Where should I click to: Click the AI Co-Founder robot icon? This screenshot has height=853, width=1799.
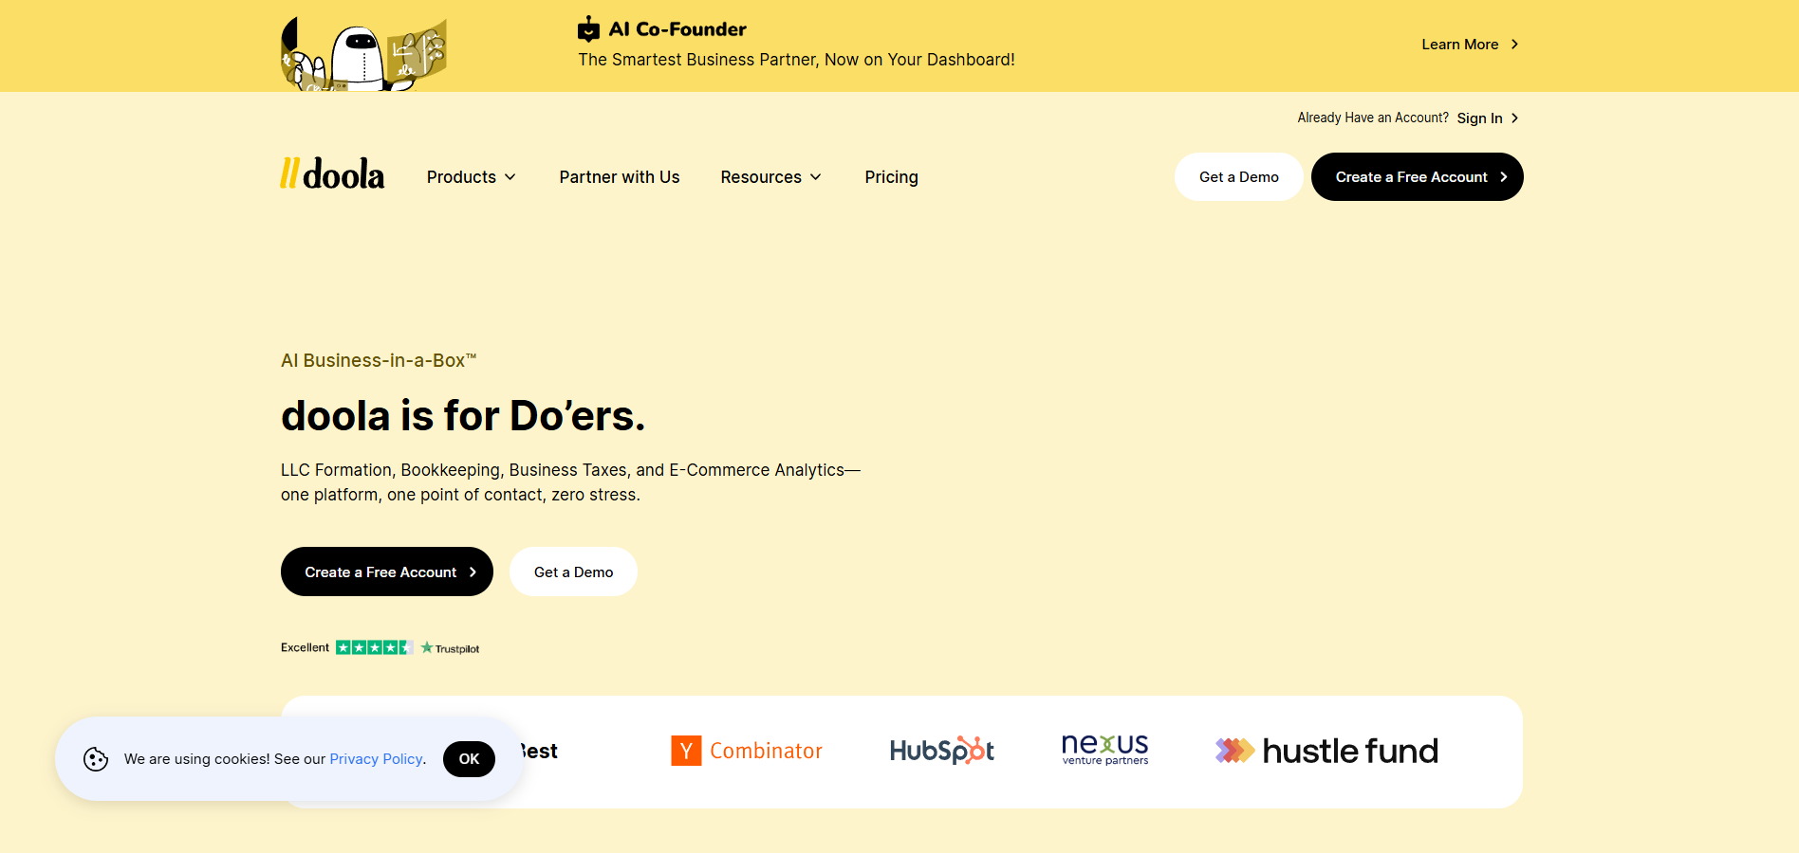coord(591,28)
